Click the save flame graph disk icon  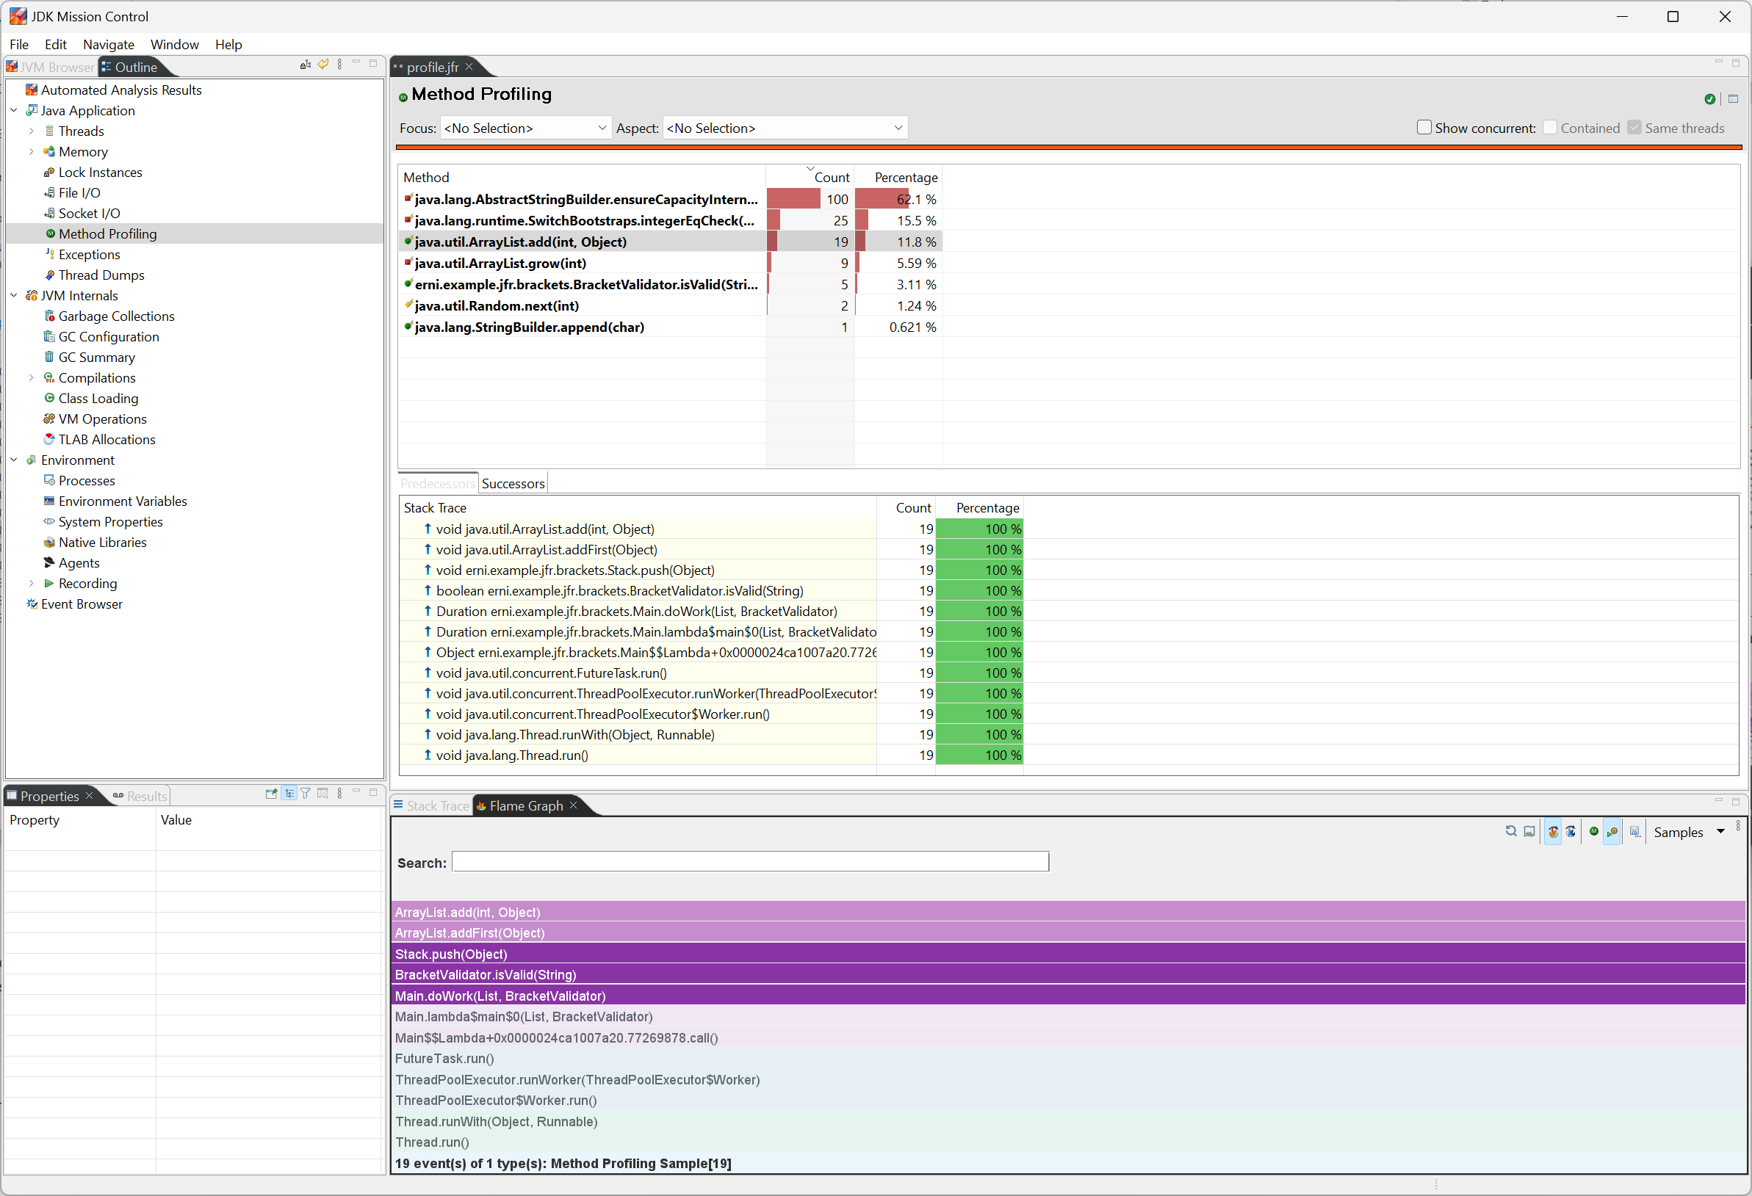[1634, 832]
